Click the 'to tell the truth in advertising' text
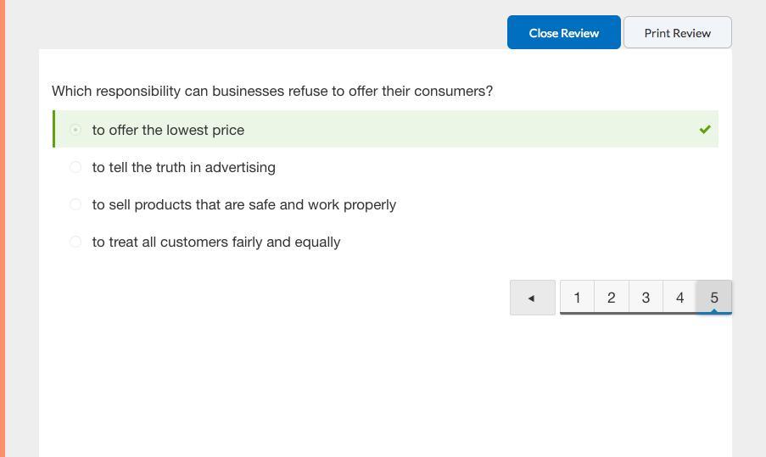Screen dimensions: 766x457 [x=183, y=167]
